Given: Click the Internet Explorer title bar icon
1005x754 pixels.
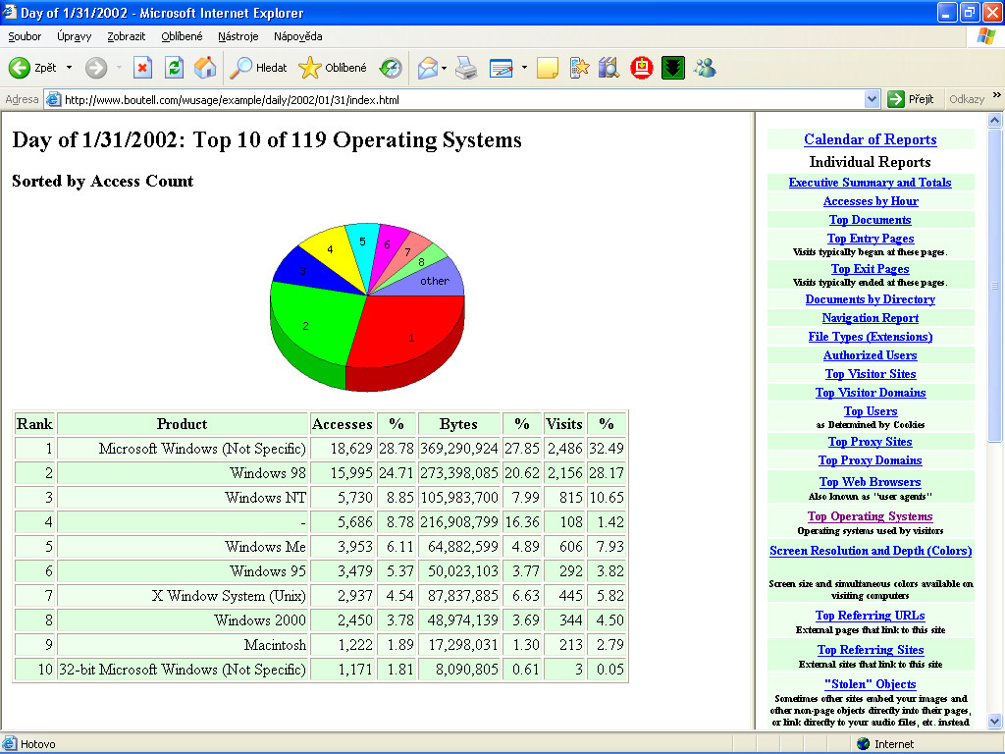Looking at the screenshot, I should coord(9,12).
